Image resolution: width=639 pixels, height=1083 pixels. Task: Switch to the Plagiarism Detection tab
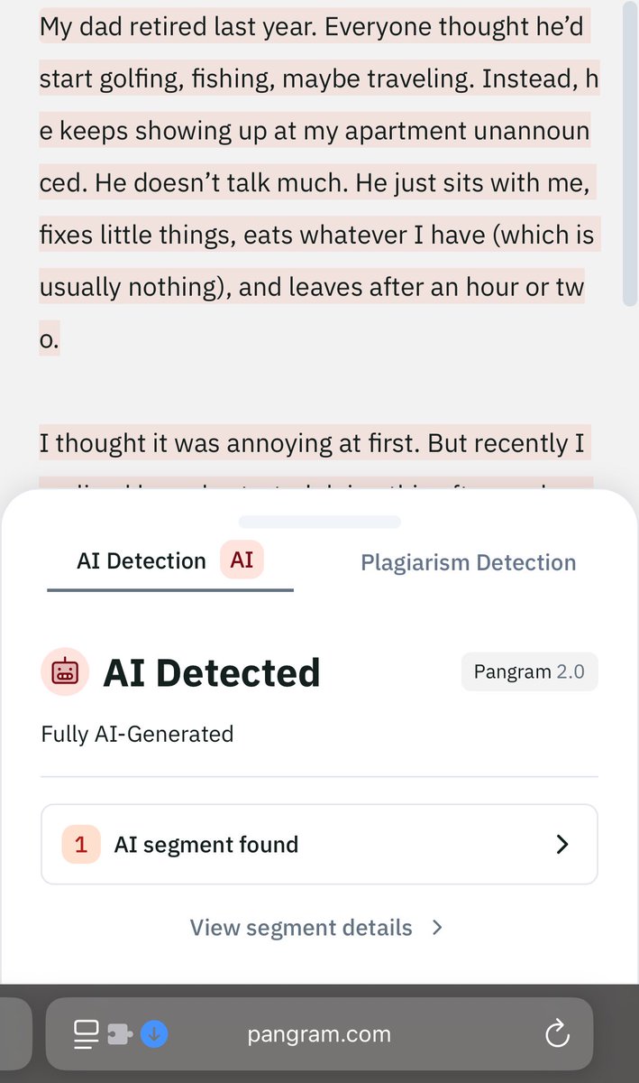468,562
